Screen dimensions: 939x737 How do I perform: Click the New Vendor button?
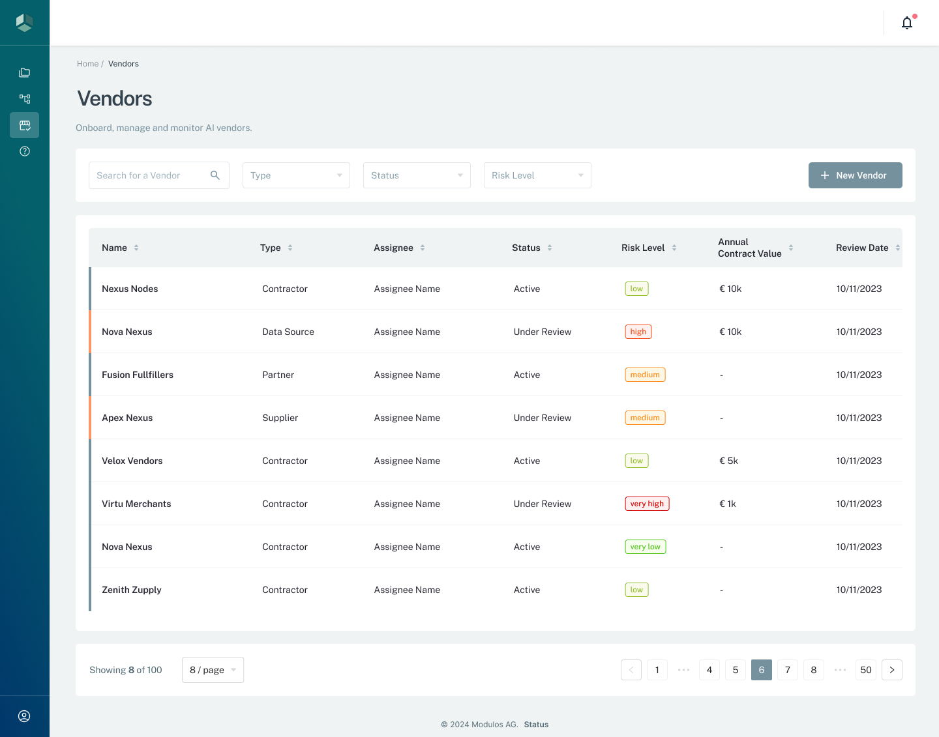pos(855,175)
